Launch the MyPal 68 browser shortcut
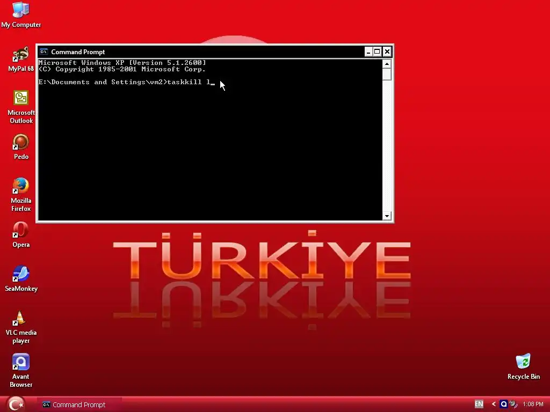550x412 pixels. [x=21, y=59]
